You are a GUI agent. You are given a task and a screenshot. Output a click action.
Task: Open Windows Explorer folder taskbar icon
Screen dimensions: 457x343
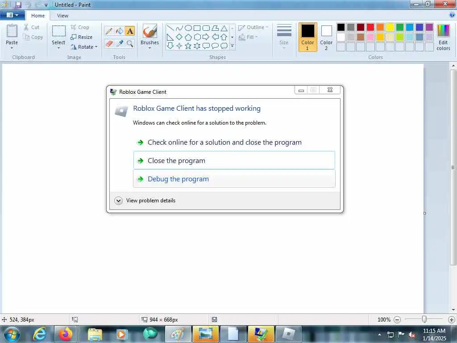point(95,334)
